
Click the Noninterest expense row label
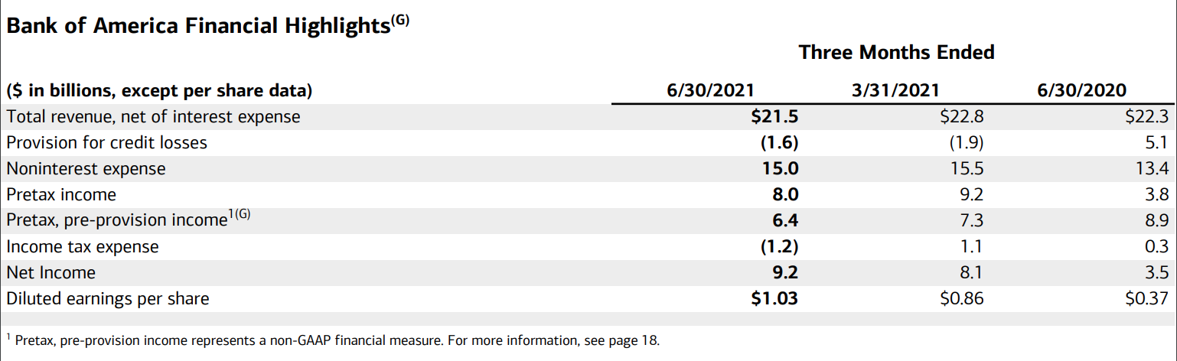86,168
